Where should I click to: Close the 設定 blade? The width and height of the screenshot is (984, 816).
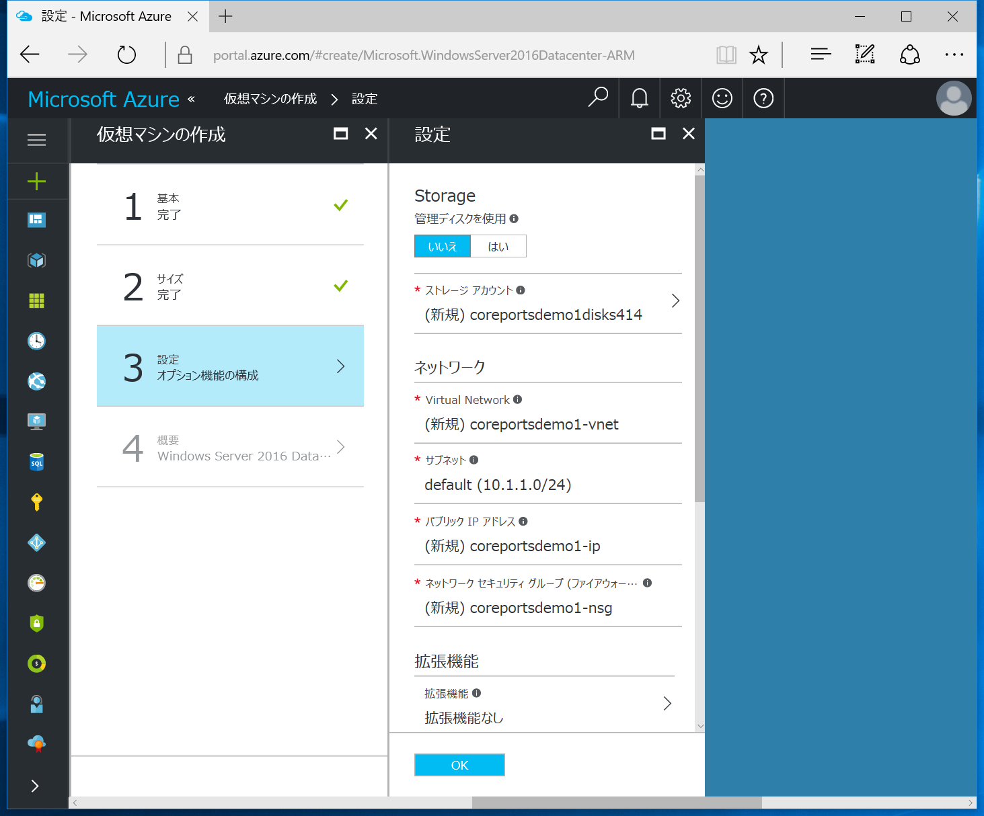coord(689,134)
